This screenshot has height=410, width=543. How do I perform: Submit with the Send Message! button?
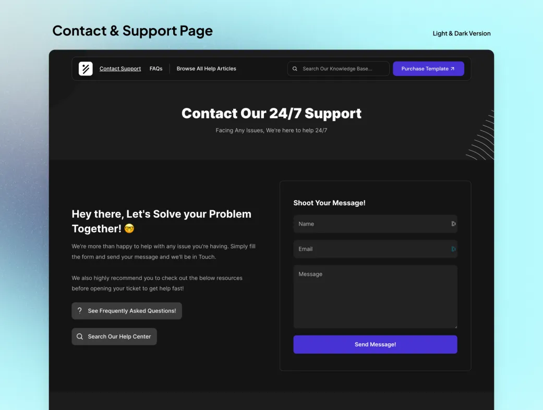pos(376,344)
